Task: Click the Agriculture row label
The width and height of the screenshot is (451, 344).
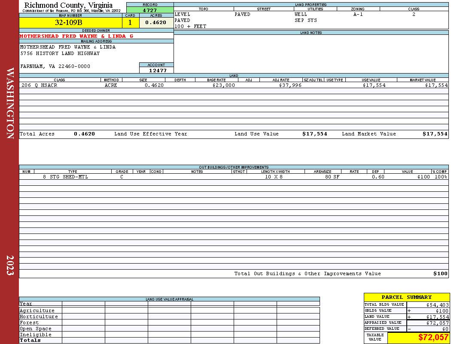Action: (x=37, y=310)
